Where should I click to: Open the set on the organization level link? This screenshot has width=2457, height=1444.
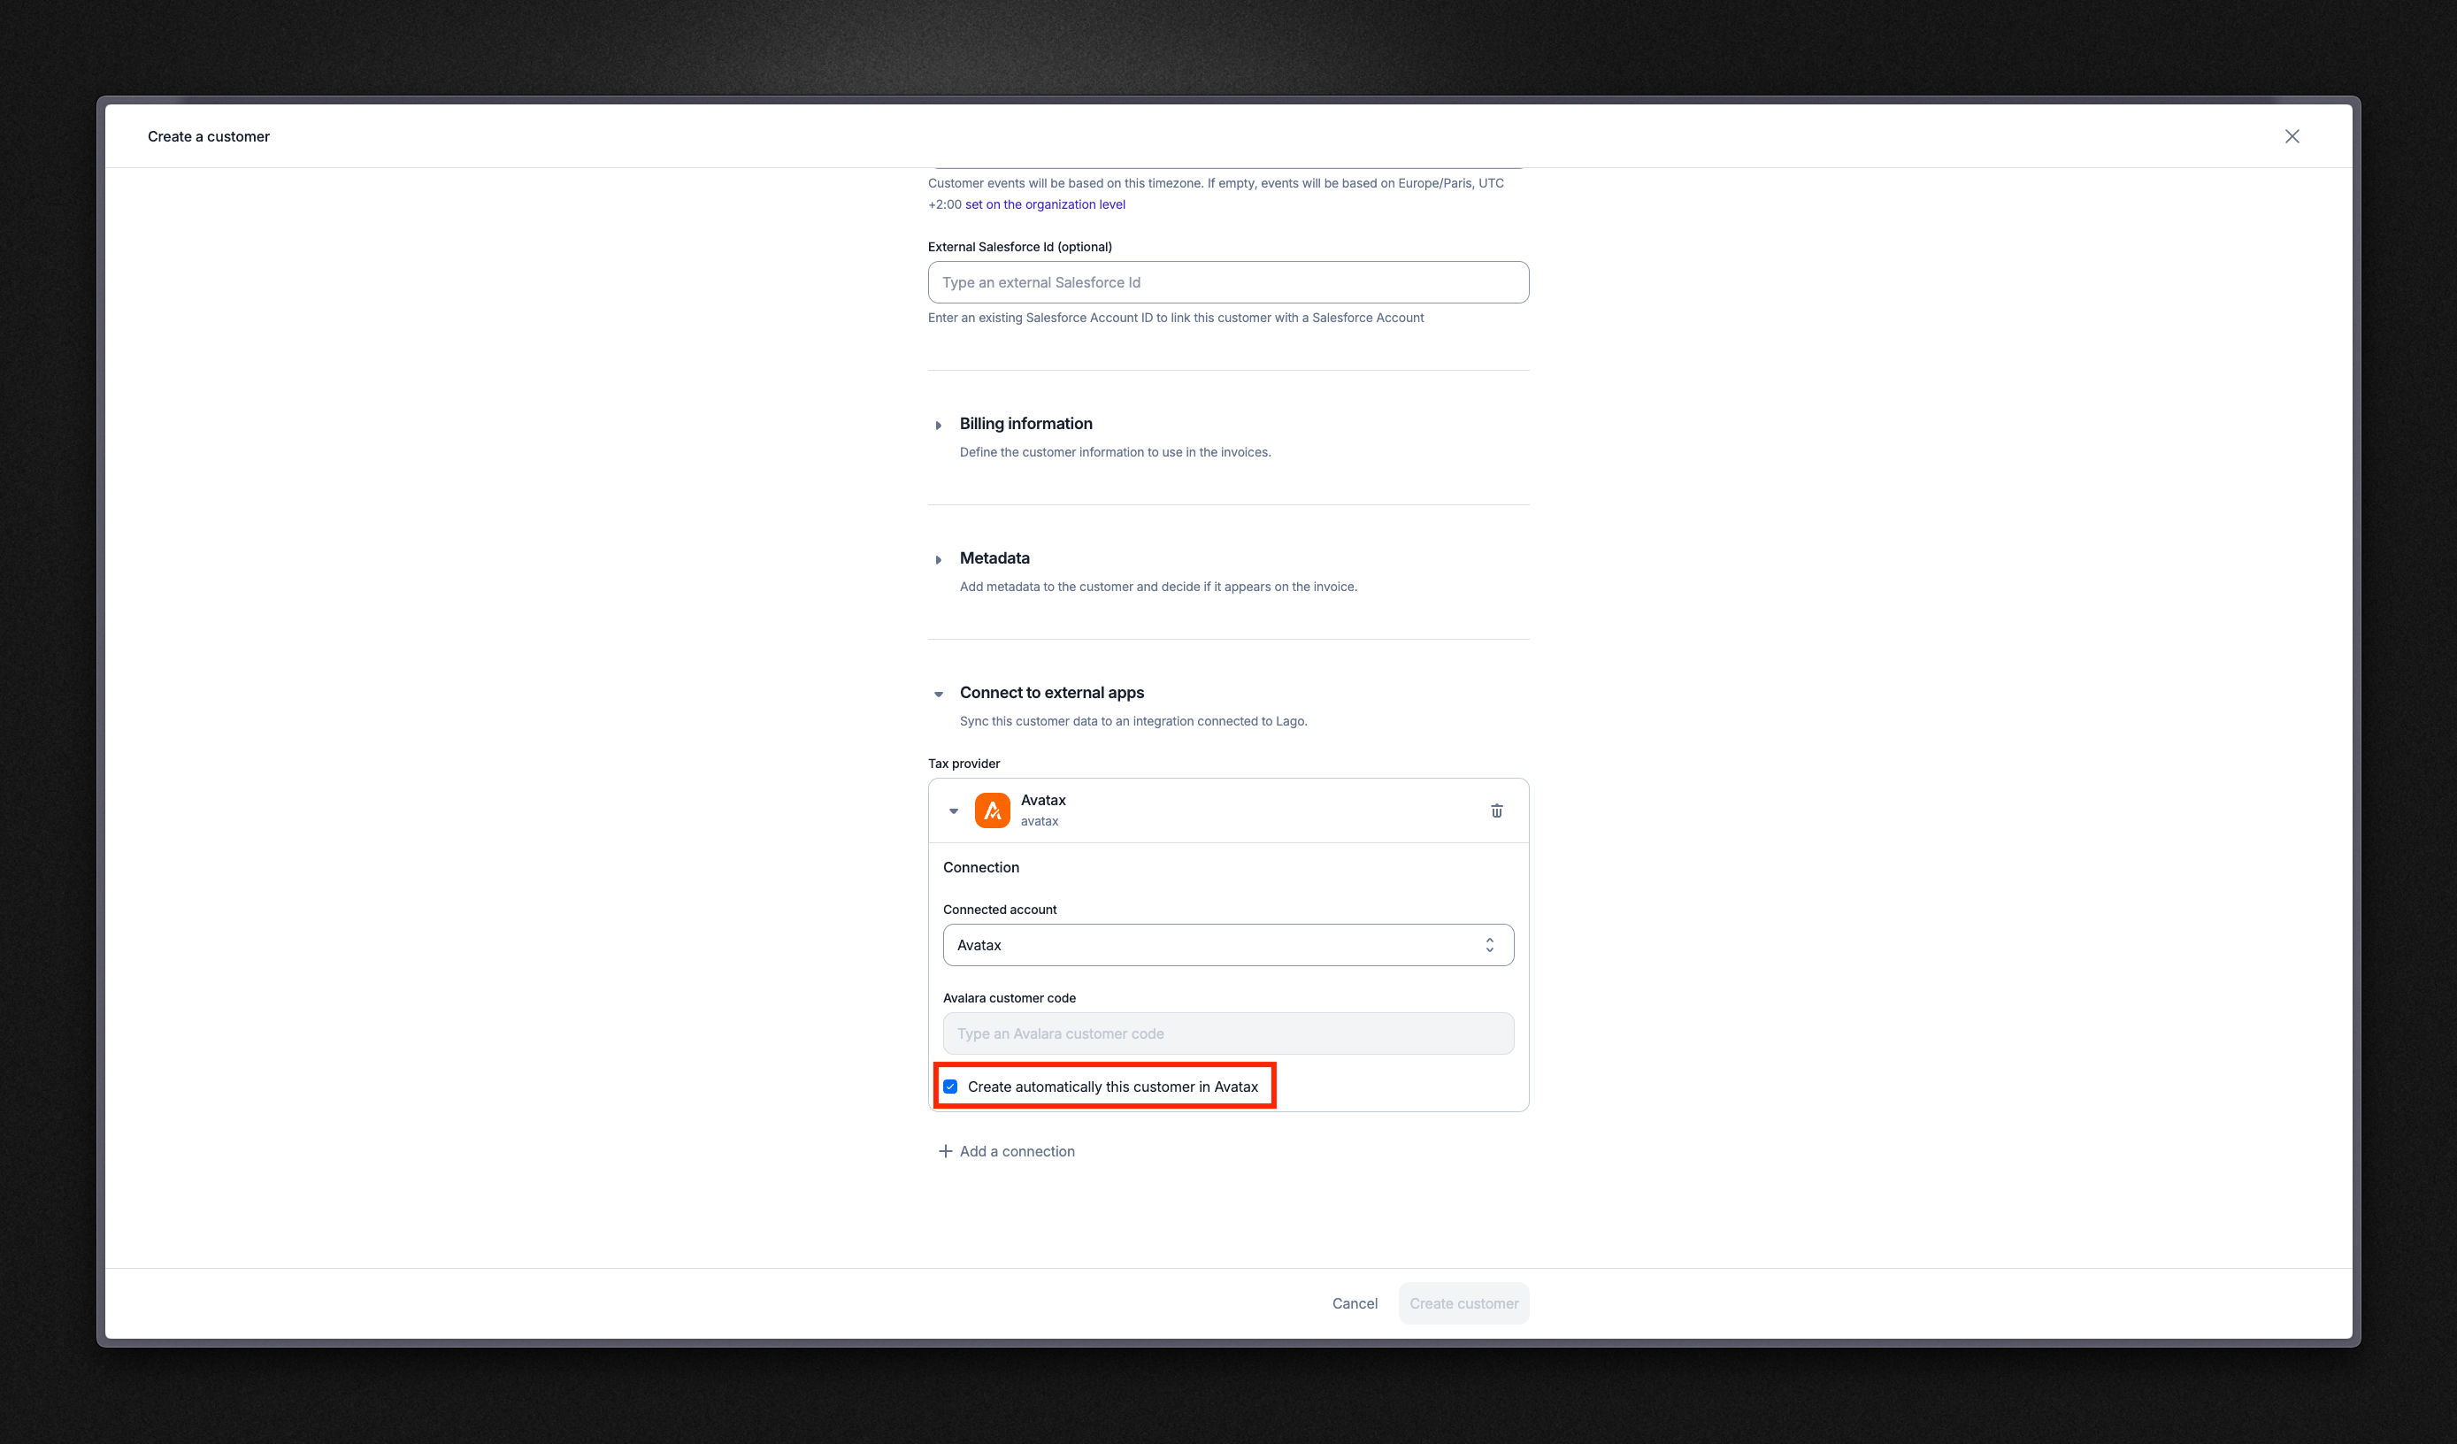click(1044, 204)
